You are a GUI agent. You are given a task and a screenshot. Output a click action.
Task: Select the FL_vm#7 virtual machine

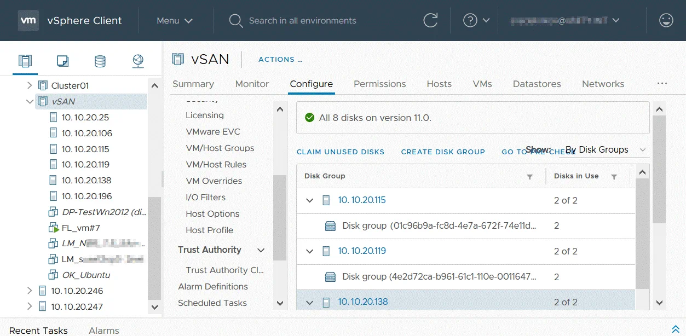pos(80,228)
